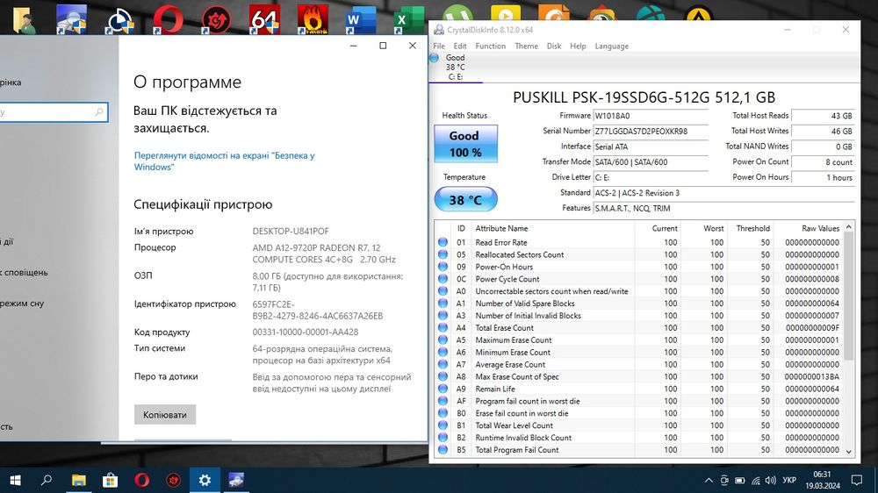
Task: Select the режим сну sidebar item
Action: [22, 304]
